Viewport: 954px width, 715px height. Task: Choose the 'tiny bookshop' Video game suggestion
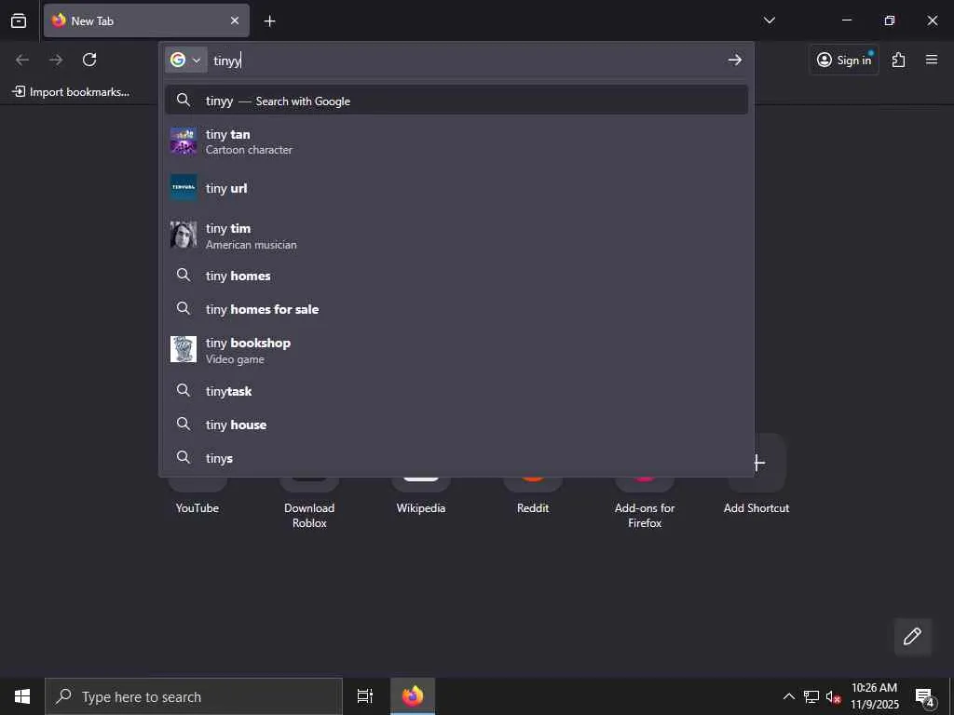[457, 350]
